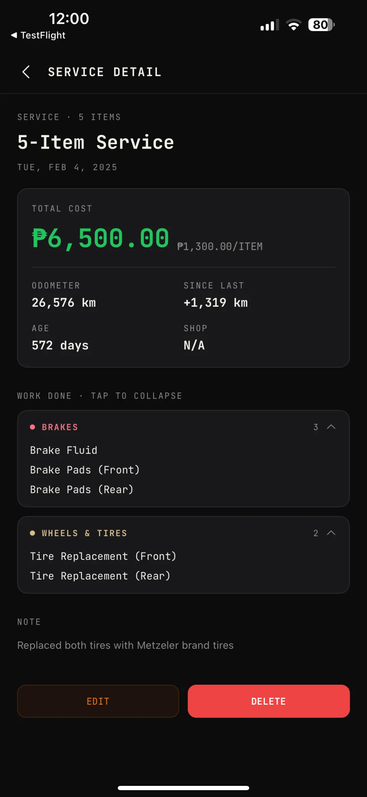Viewport: 367px width, 797px height.
Task: Toggle the Brakes category header
Action: click(183, 427)
